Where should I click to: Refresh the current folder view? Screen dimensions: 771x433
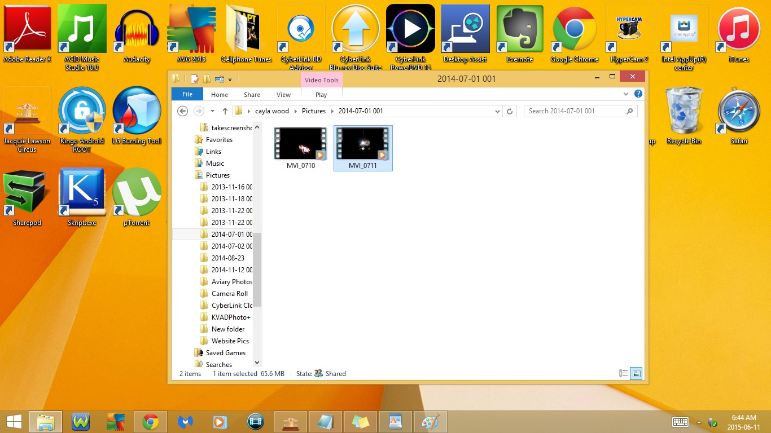510,111
